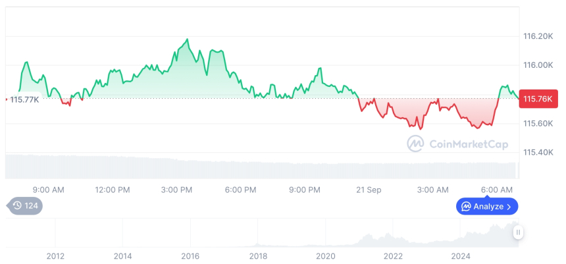Click the range slider's right pause handle

pos(519,232)
